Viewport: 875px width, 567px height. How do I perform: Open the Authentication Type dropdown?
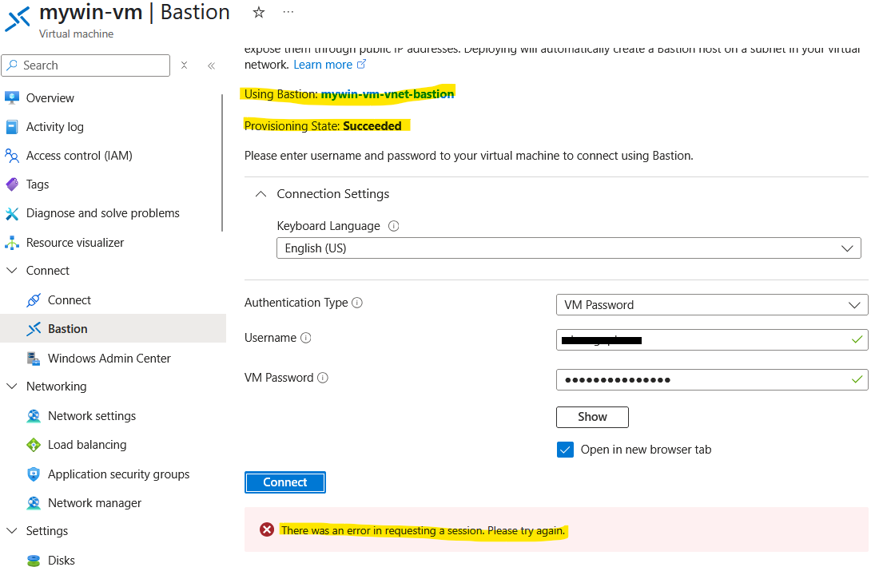tap(712, 305)
